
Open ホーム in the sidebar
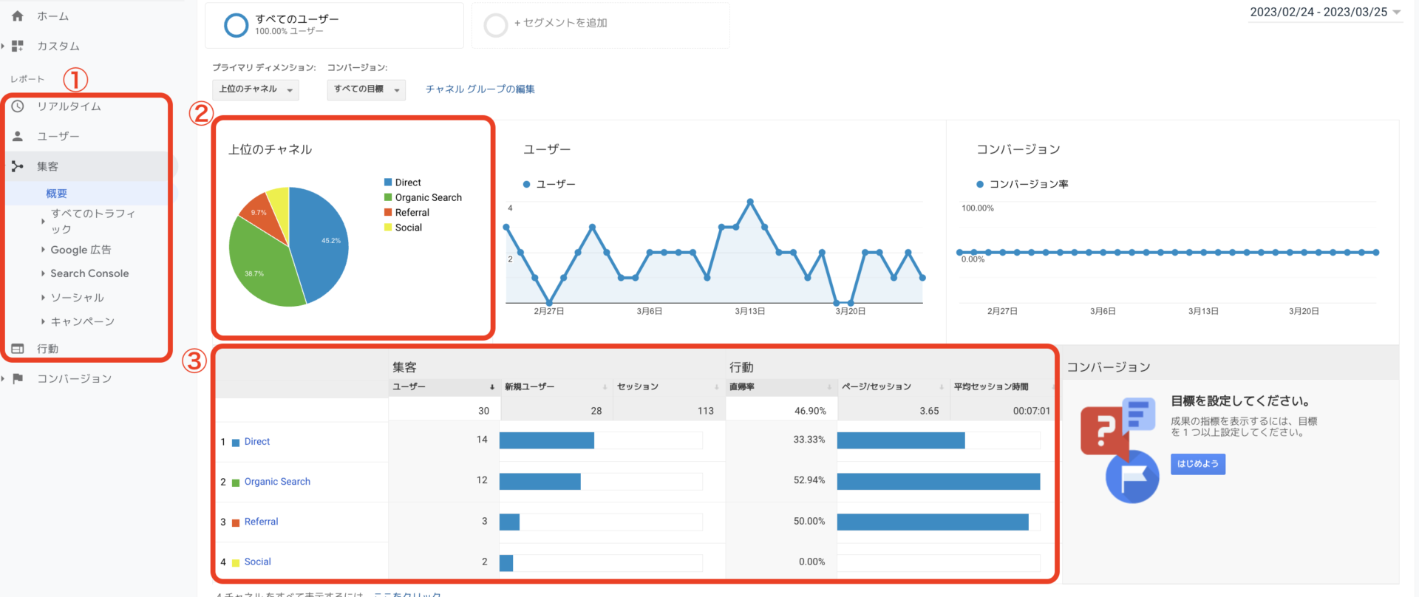(x=53, y=16)
